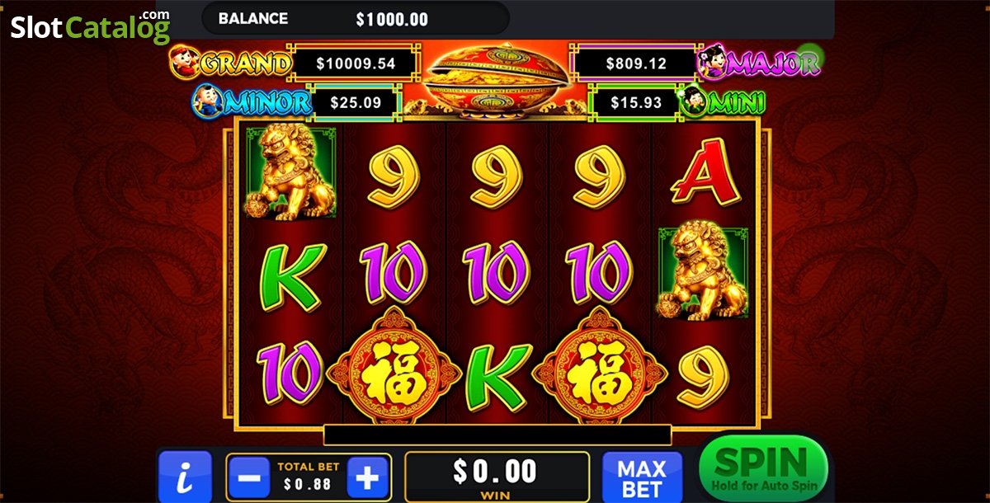Click the red golden bowl at top

click(497, 77)
